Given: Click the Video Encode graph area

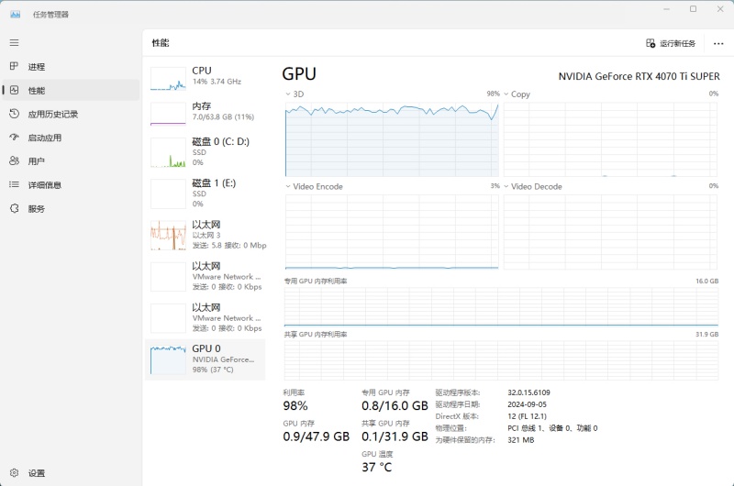Looking at the screenshot, I should pos(392,232).
